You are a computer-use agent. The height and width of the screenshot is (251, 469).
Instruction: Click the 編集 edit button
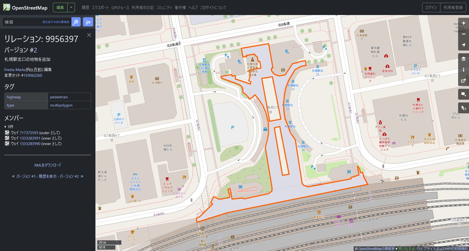tap(60, 8)
